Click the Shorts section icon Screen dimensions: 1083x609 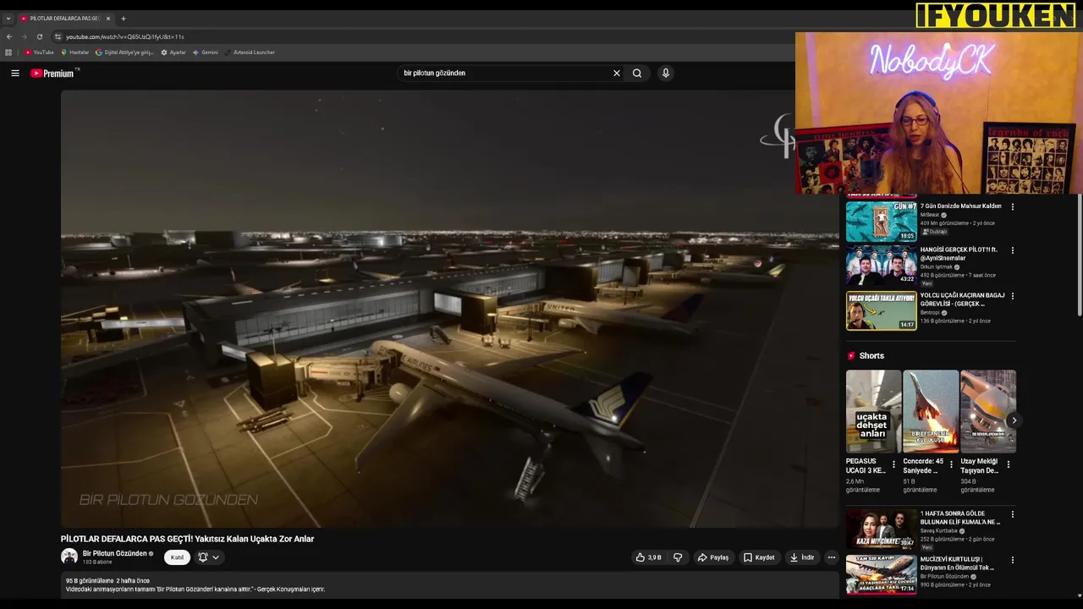point(851,356)
